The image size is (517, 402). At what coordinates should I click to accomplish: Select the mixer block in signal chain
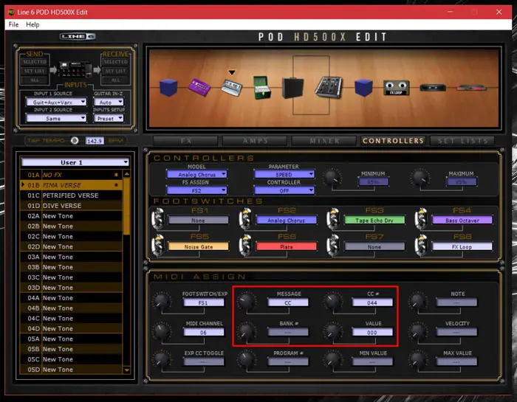(x=329, y=87)
